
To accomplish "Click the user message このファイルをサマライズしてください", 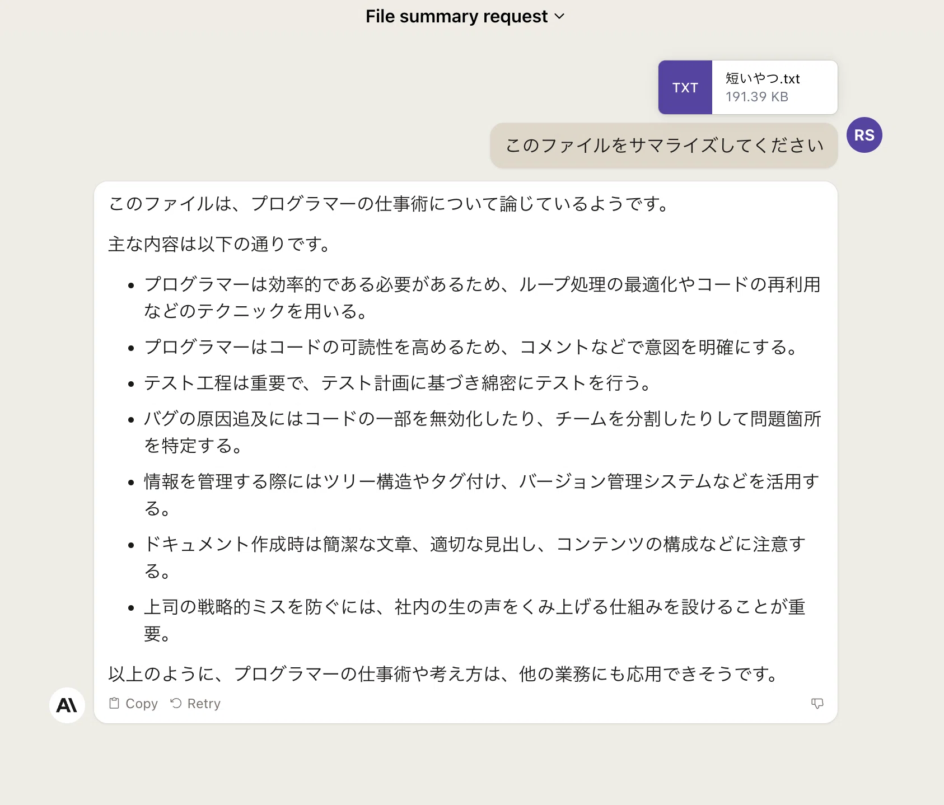I will (664, 146).
